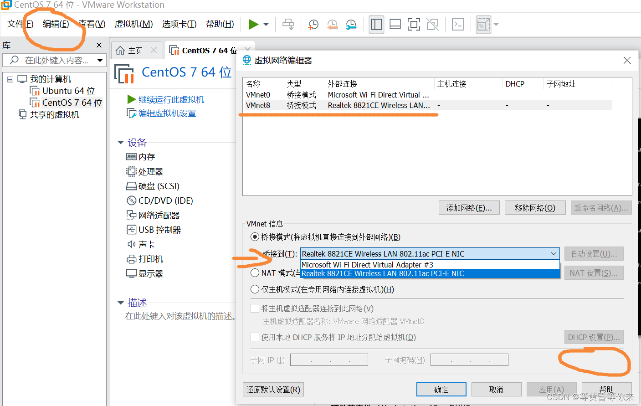Screen dimensions: 641x406
Task: Open the stretch mode dropdown arrow
Action: point(496,25)
